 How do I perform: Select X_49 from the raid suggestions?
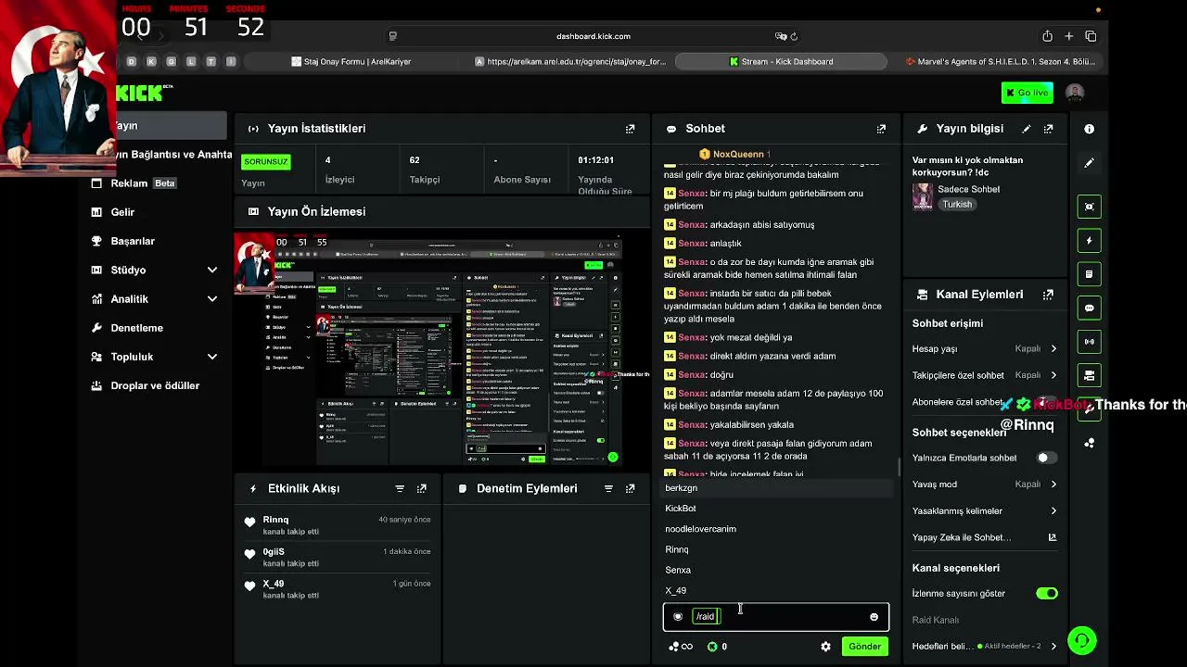click(775, 590)
